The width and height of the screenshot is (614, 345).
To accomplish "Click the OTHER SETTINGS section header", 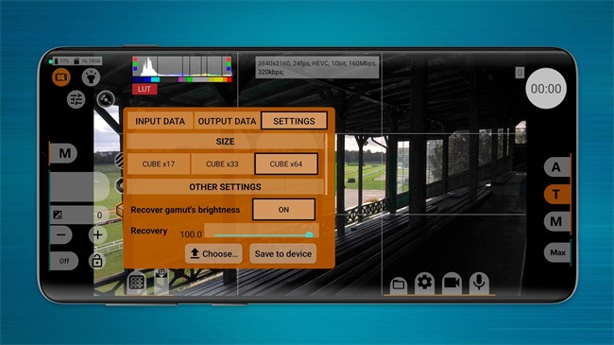I will [225, 186].
